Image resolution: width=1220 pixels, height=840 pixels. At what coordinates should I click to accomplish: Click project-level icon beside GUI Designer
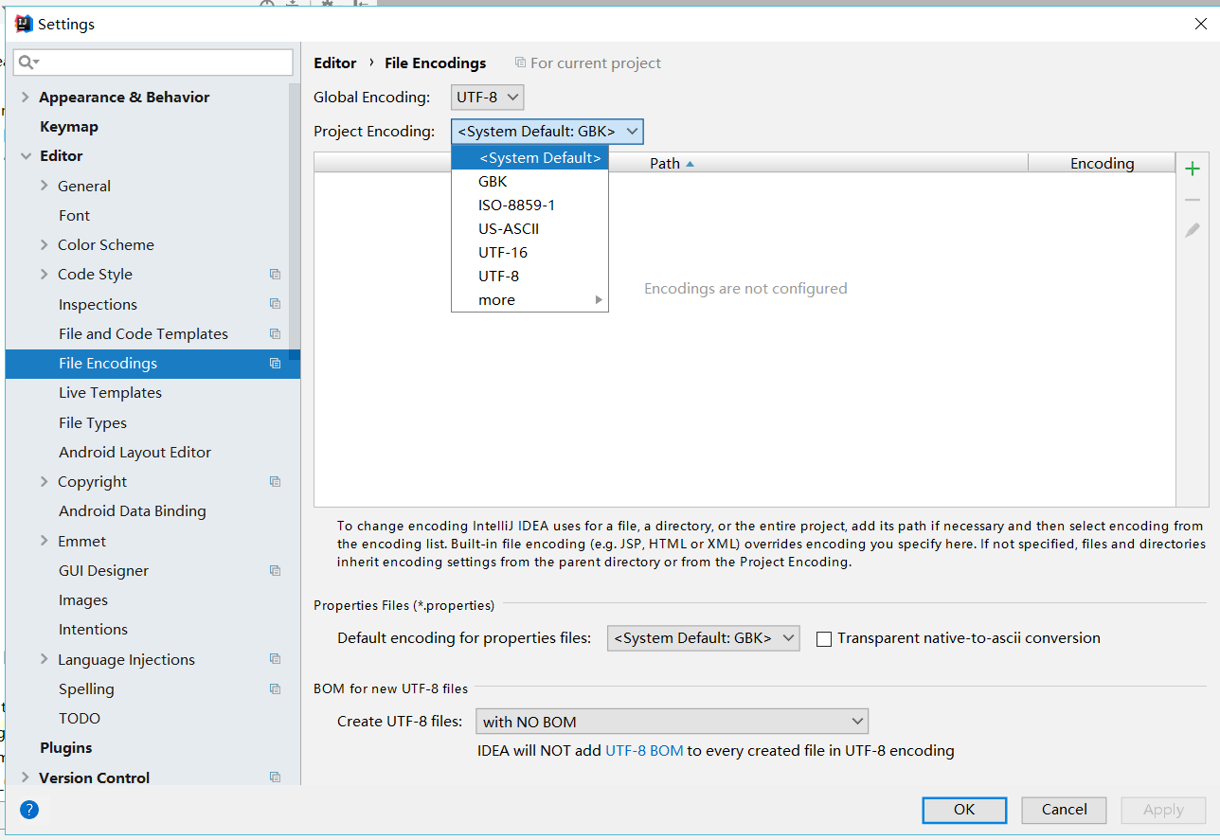pos(275,570)
